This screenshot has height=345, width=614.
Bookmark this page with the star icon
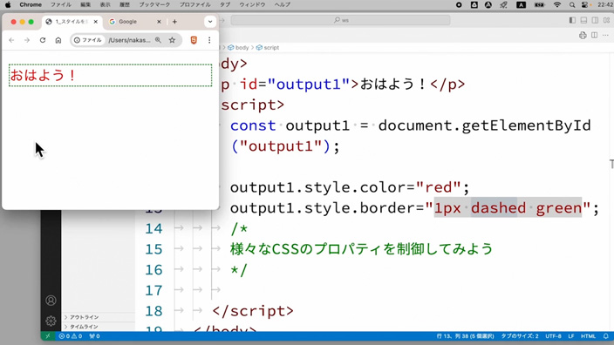click(x=172, y=40)
